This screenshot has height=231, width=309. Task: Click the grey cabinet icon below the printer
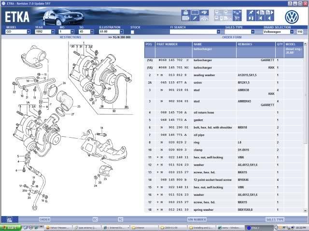tap(185, 18)
